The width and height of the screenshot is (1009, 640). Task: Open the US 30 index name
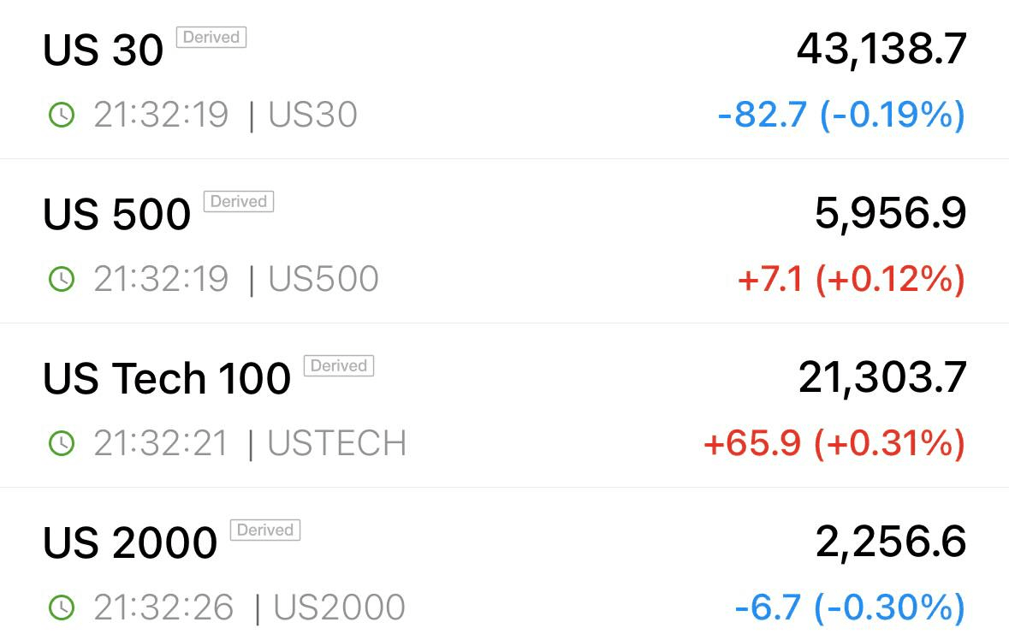point(103,50)
